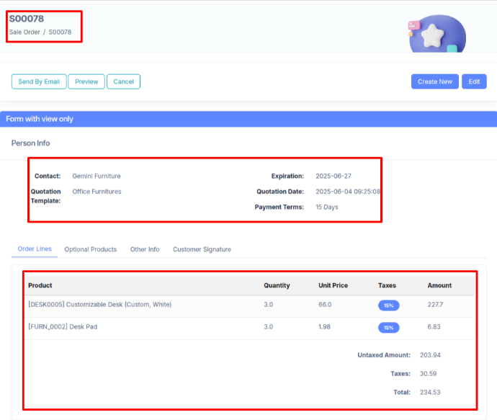
Task: Click the 15% tax badge on Desk Pad
Action: (388, 328)
